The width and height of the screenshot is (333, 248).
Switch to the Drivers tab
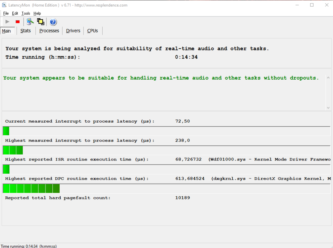[x=73, y=31]
